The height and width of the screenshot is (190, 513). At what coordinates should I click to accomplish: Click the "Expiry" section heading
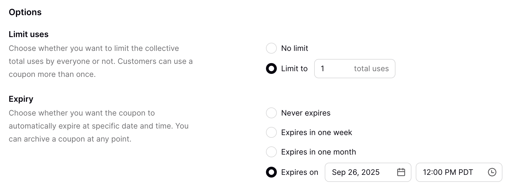coord(21,99)
